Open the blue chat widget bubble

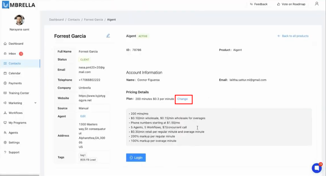[317, 168]
